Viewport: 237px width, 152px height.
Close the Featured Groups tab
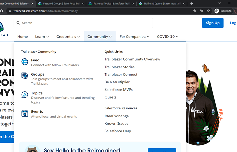83,4
